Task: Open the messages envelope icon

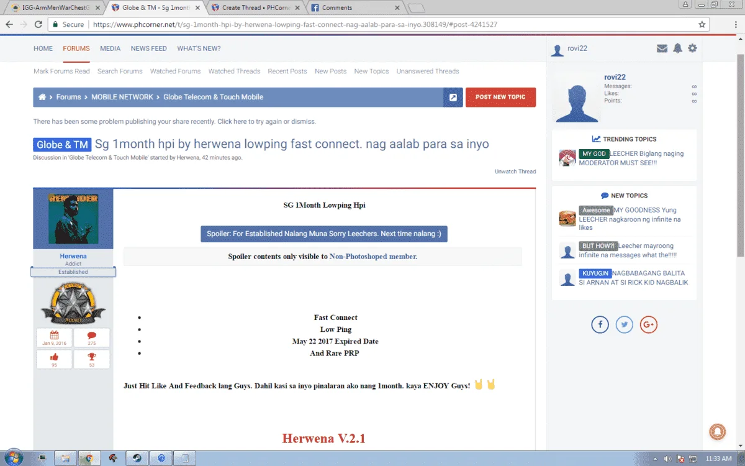Action: coord(662,48)
